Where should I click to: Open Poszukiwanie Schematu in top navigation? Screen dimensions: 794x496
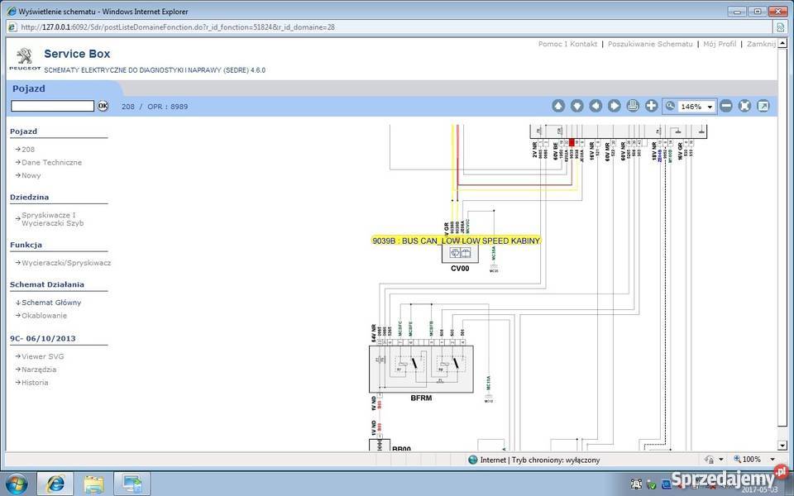tap(650, 44)
